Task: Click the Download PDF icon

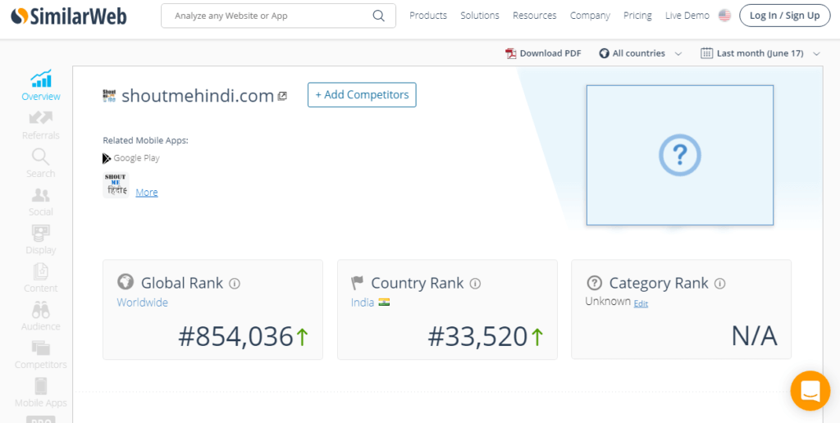Action: 510,53
